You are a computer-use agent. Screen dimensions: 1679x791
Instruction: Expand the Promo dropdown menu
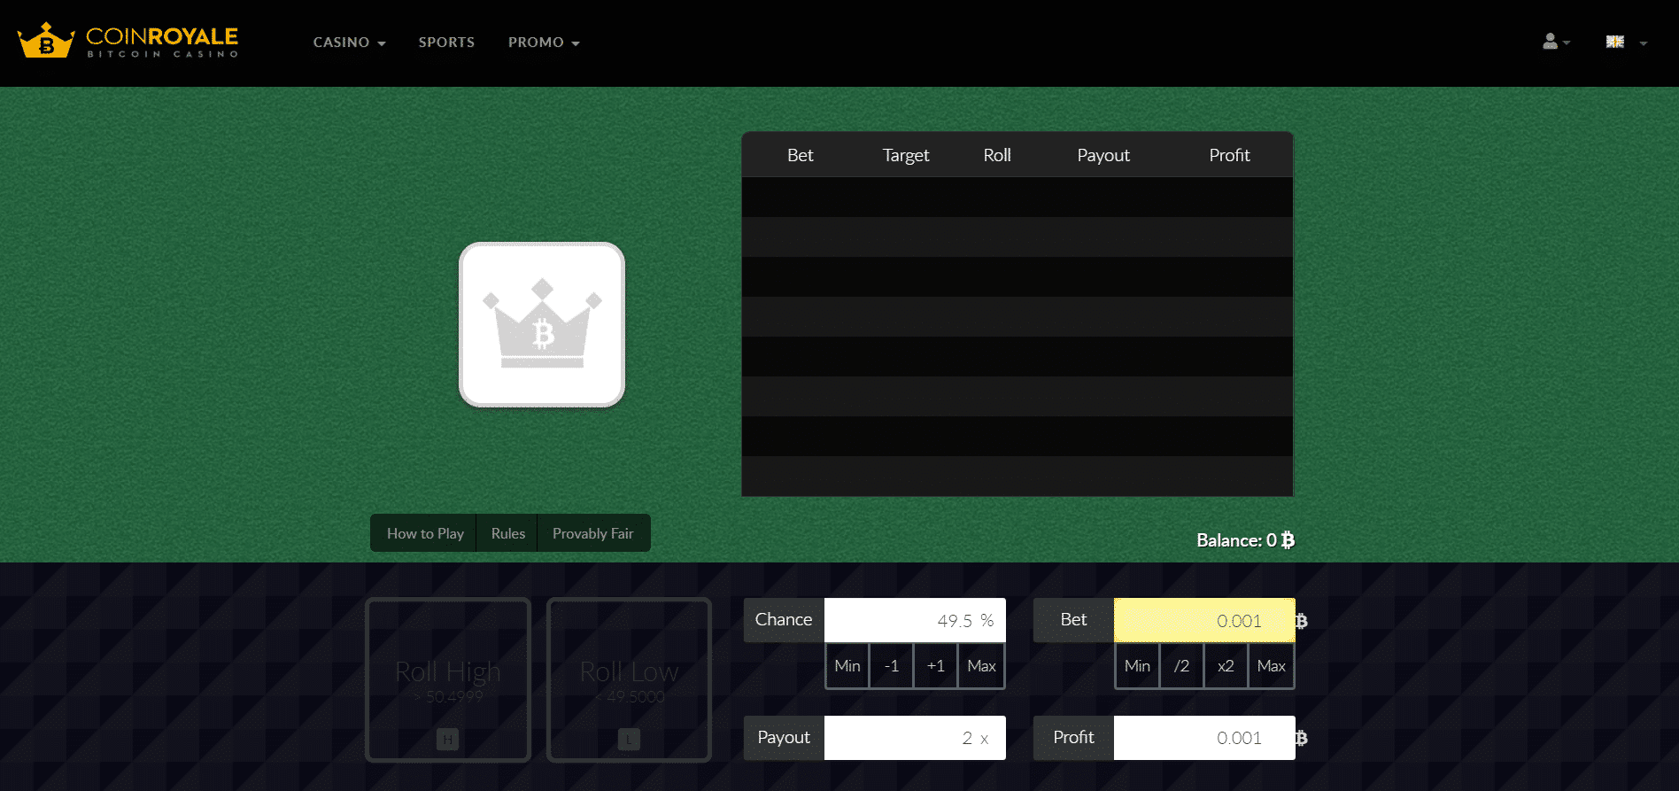[x=544, y=43]
